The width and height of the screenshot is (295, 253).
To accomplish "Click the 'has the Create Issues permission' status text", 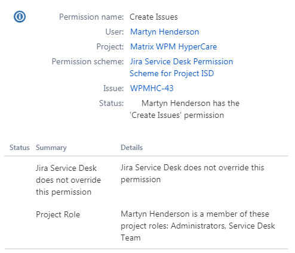I will pyautogui.click(x=185, y=109).
